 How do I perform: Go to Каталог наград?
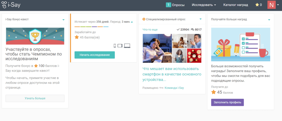point(236,5)
